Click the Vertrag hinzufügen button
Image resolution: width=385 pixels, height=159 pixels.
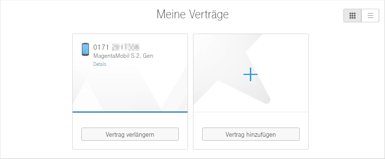pos(251,134)
